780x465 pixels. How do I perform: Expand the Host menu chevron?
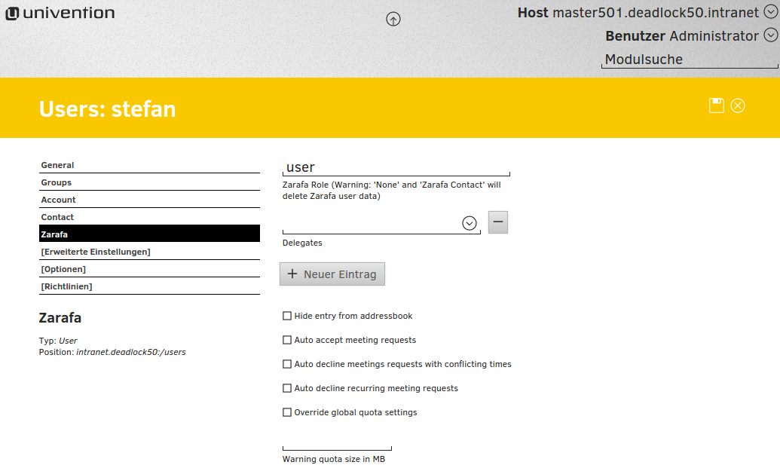770,13
